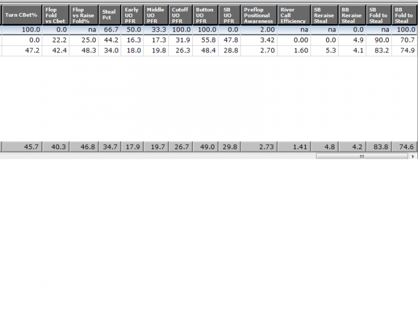Sort by Middle UO PFR column header
This screenshot has width=418, height=313.
coord(156,15)
